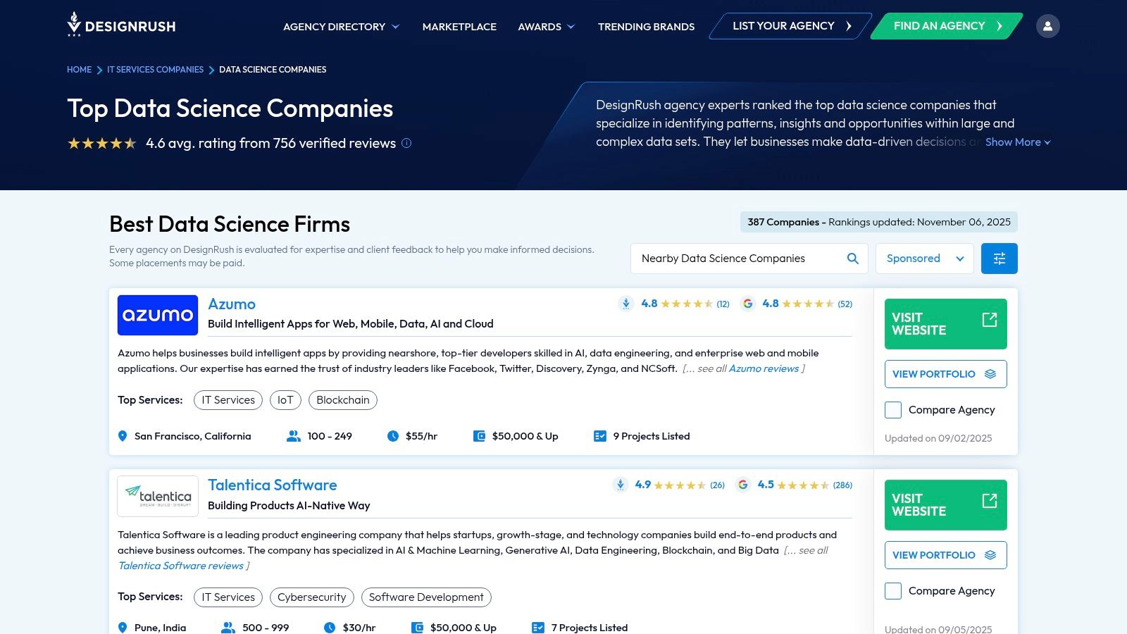Go to IT Services Companies breadcrumb
Viewport: 1127px width, 634px height.
pos(155,70)
